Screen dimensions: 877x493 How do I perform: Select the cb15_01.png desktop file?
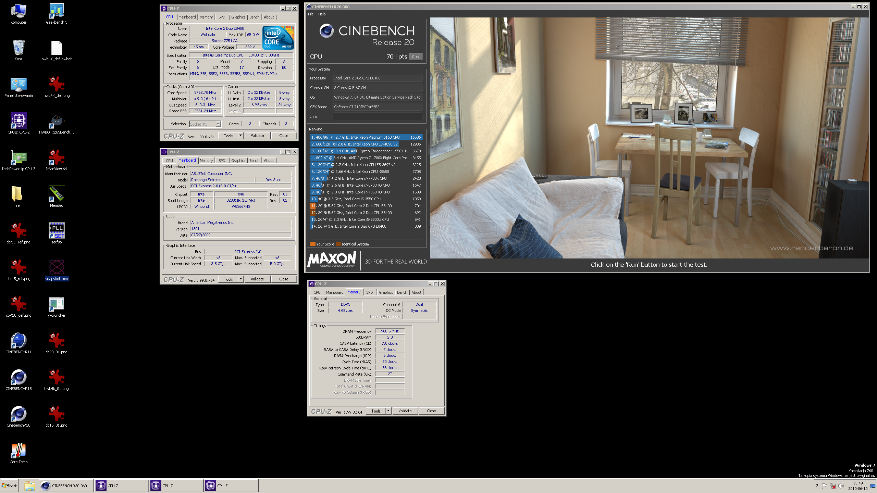57,417
